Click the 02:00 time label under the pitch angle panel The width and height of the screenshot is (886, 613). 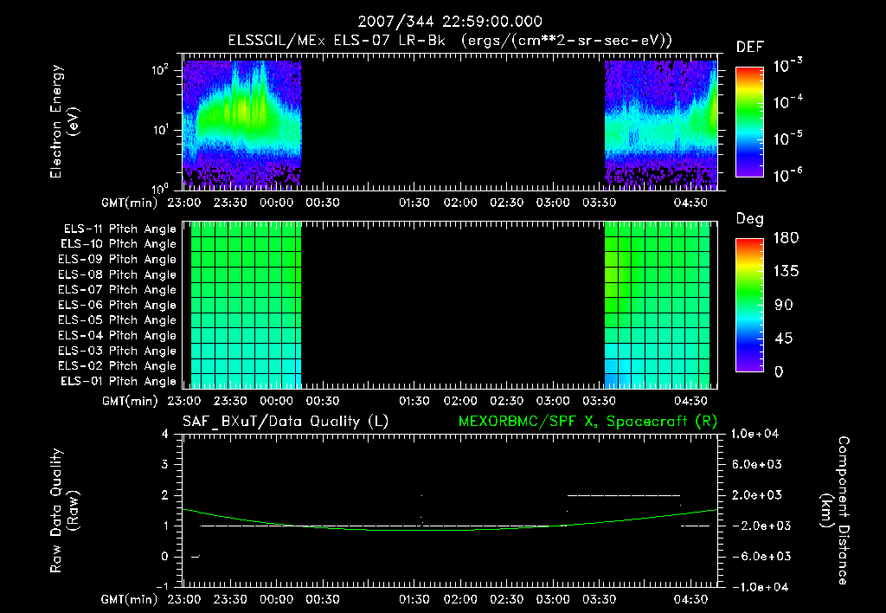click(x=460, y=401)
